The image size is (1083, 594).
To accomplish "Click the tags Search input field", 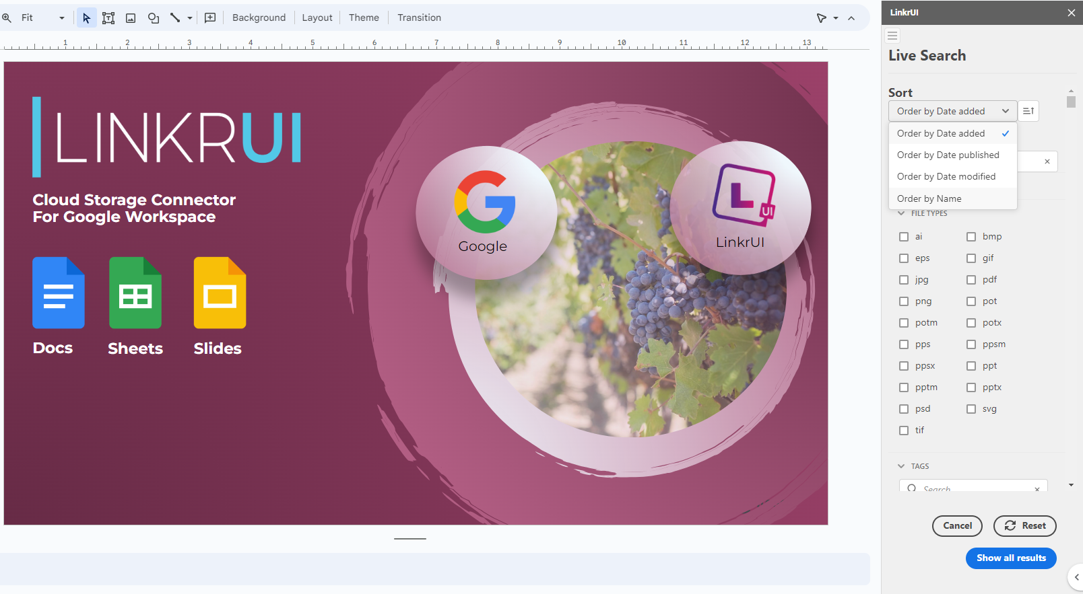I will tap(973, 486).
